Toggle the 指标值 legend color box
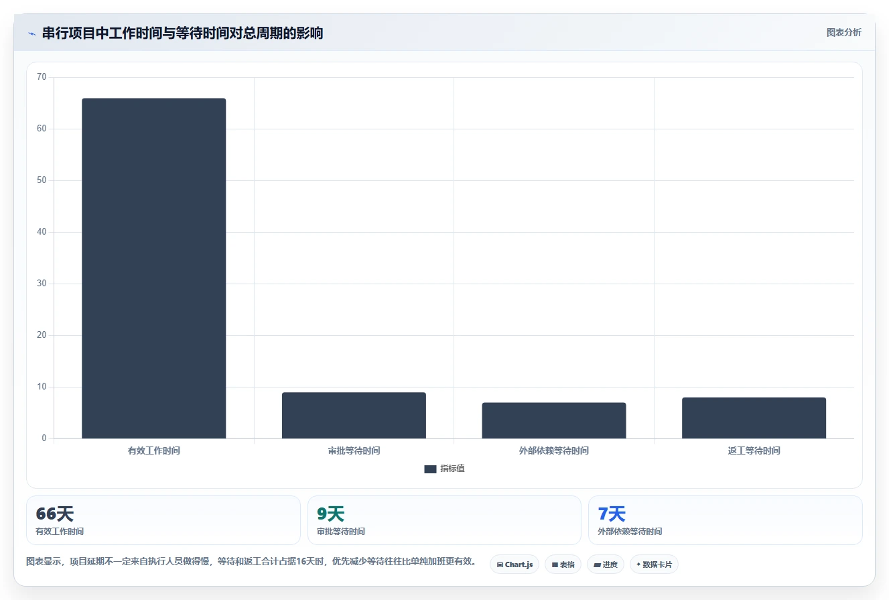This screenshot has width=889, height=600. pyautogui.click(x=430, y=469)
